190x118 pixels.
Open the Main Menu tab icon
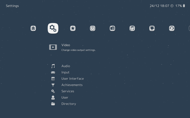[x=33, y=28]
